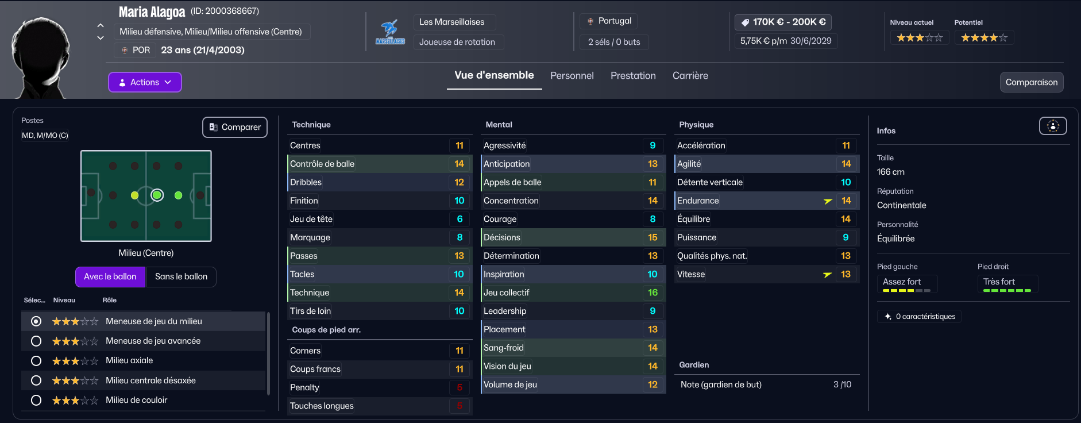Screen dimensions: 1081x423
Task: Click the central midfield position dot on pitch
Action: [x=157, y=195]
